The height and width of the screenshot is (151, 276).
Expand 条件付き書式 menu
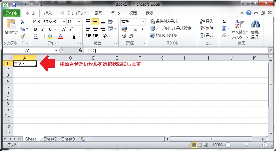(x=165, y=21)
